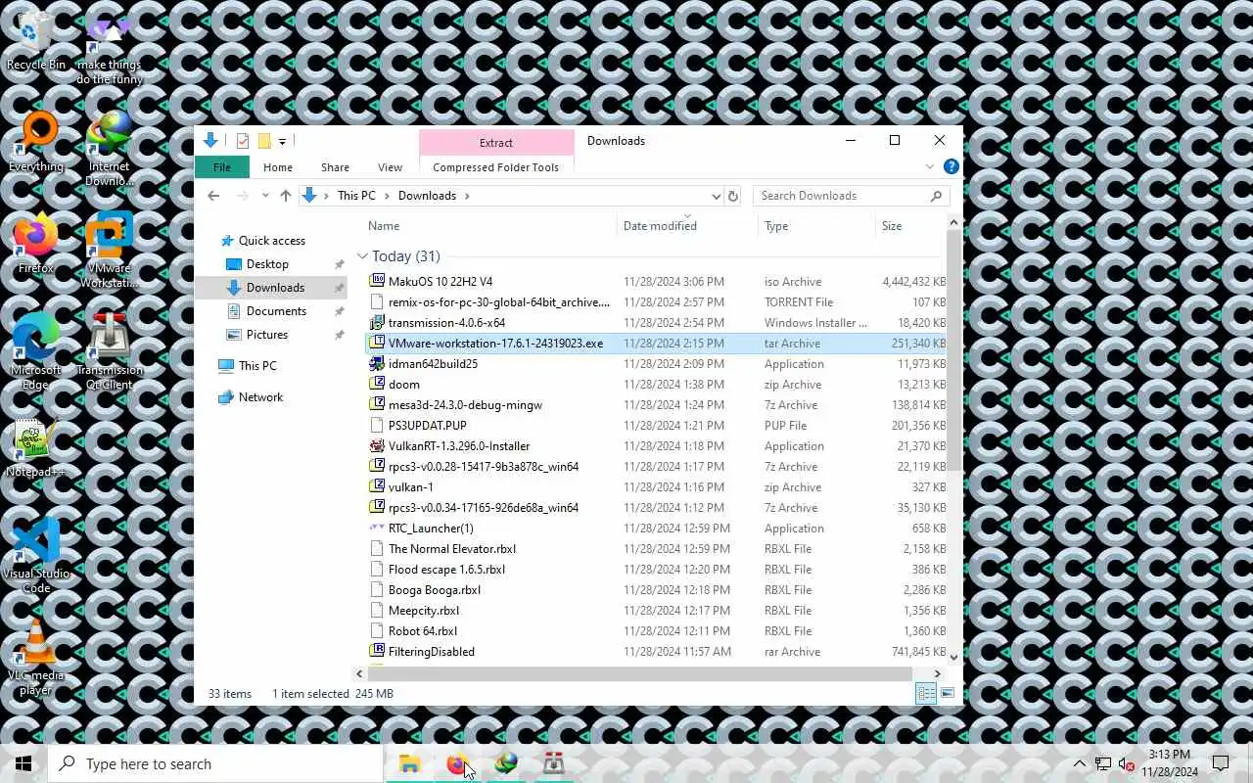Click the taskbar search box
Screen dimensions: 1253x783
(215, 763)
